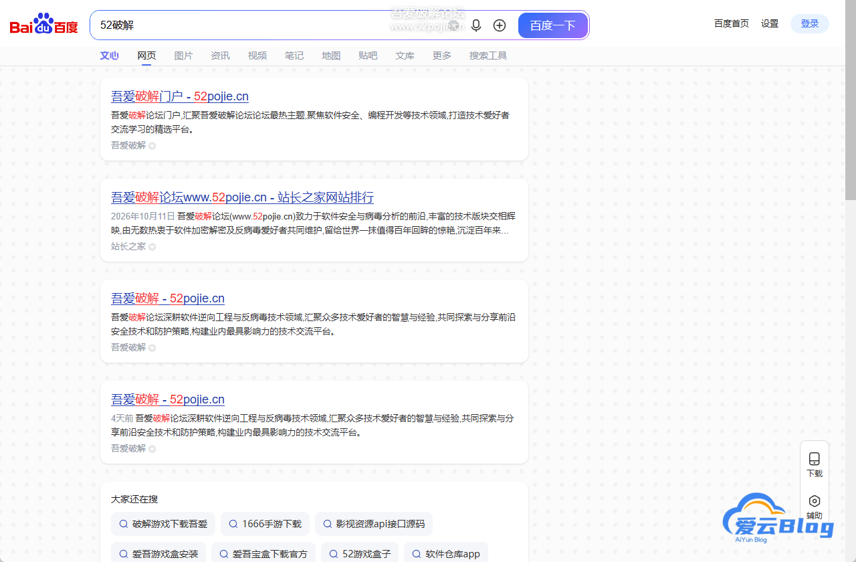
Task: Activate the microphone voice search icon
Action: (x=476, y=25)
